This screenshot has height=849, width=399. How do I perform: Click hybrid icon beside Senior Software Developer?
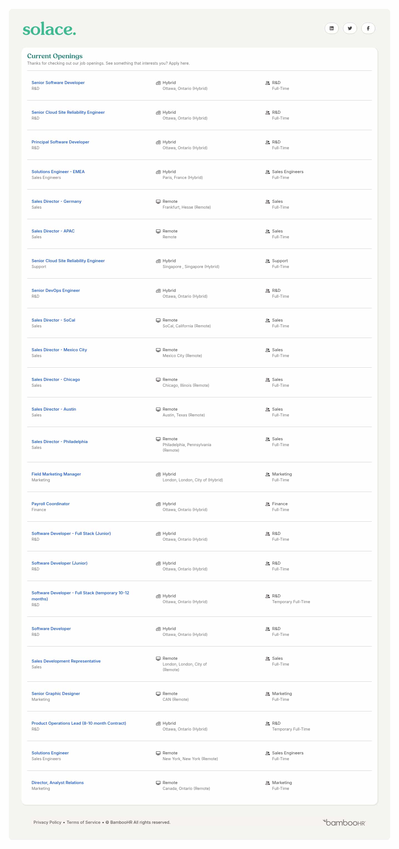[x=158, y=83]
